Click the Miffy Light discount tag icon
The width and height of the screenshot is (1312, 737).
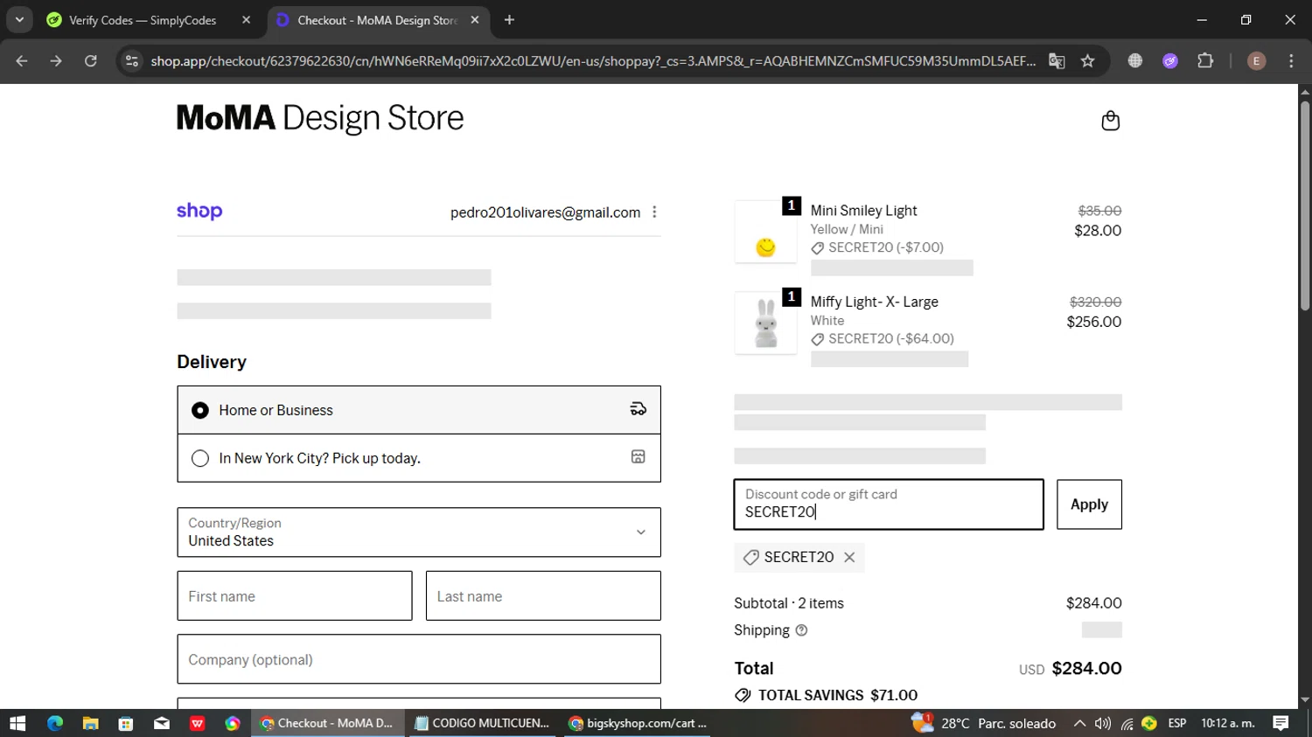(x=817, y=339)
